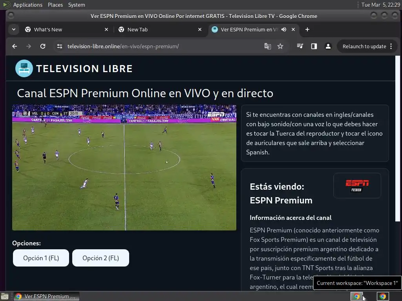Click the address bar URL
402x301 pixels.
[123, 46]
